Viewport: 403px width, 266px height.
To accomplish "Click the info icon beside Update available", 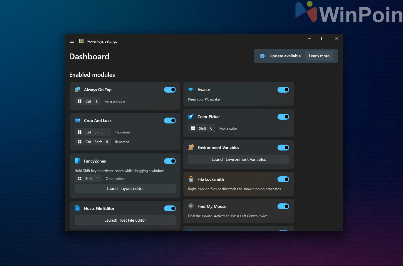I will pyautogui.click(x=262, y=56).
